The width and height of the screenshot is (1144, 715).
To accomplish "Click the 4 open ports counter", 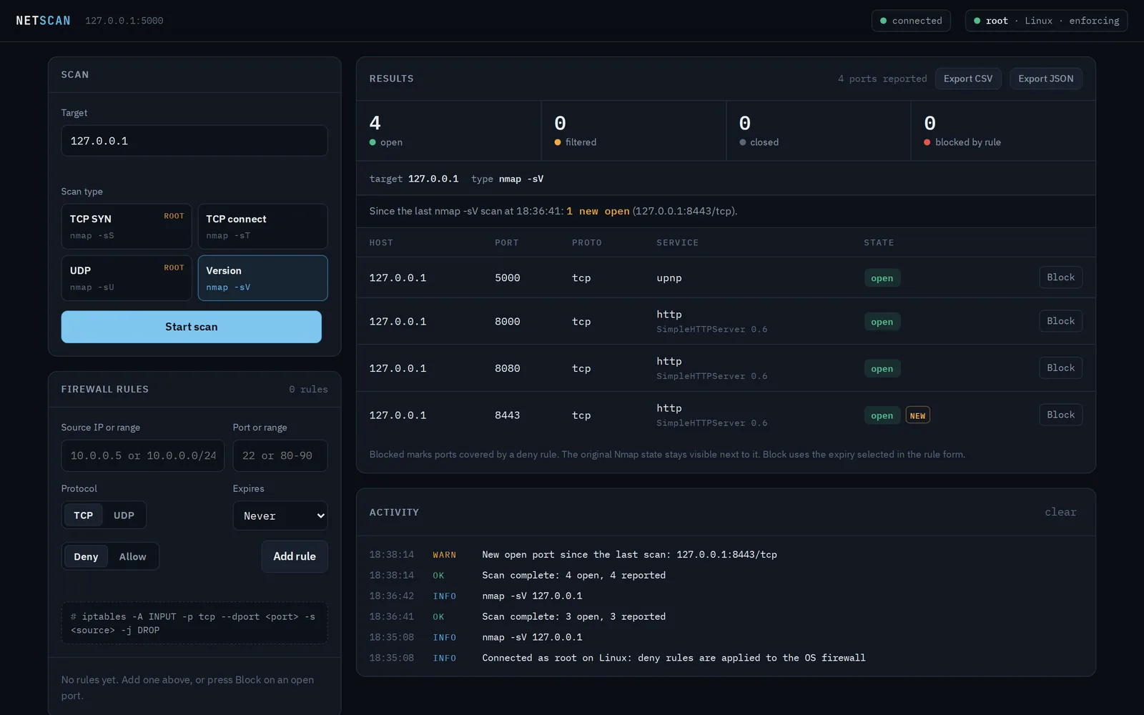I will click(449, 131).
